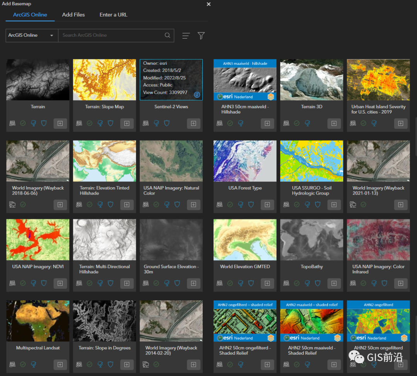Add USA NAIP Imagery: Color Infrared via plus button
This screenshot has height=376, width=417.
click(x=401, y=283)
